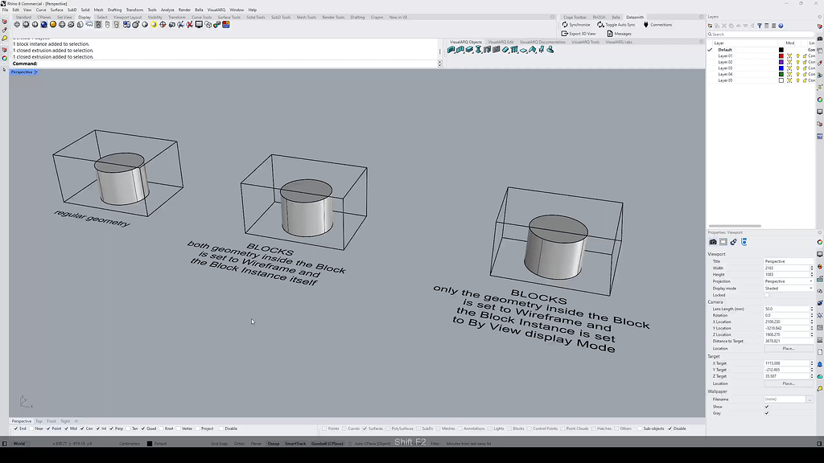Click the New Layer icon in Layers panel
The height and width of the screenshot is (463, 824).
710,26
